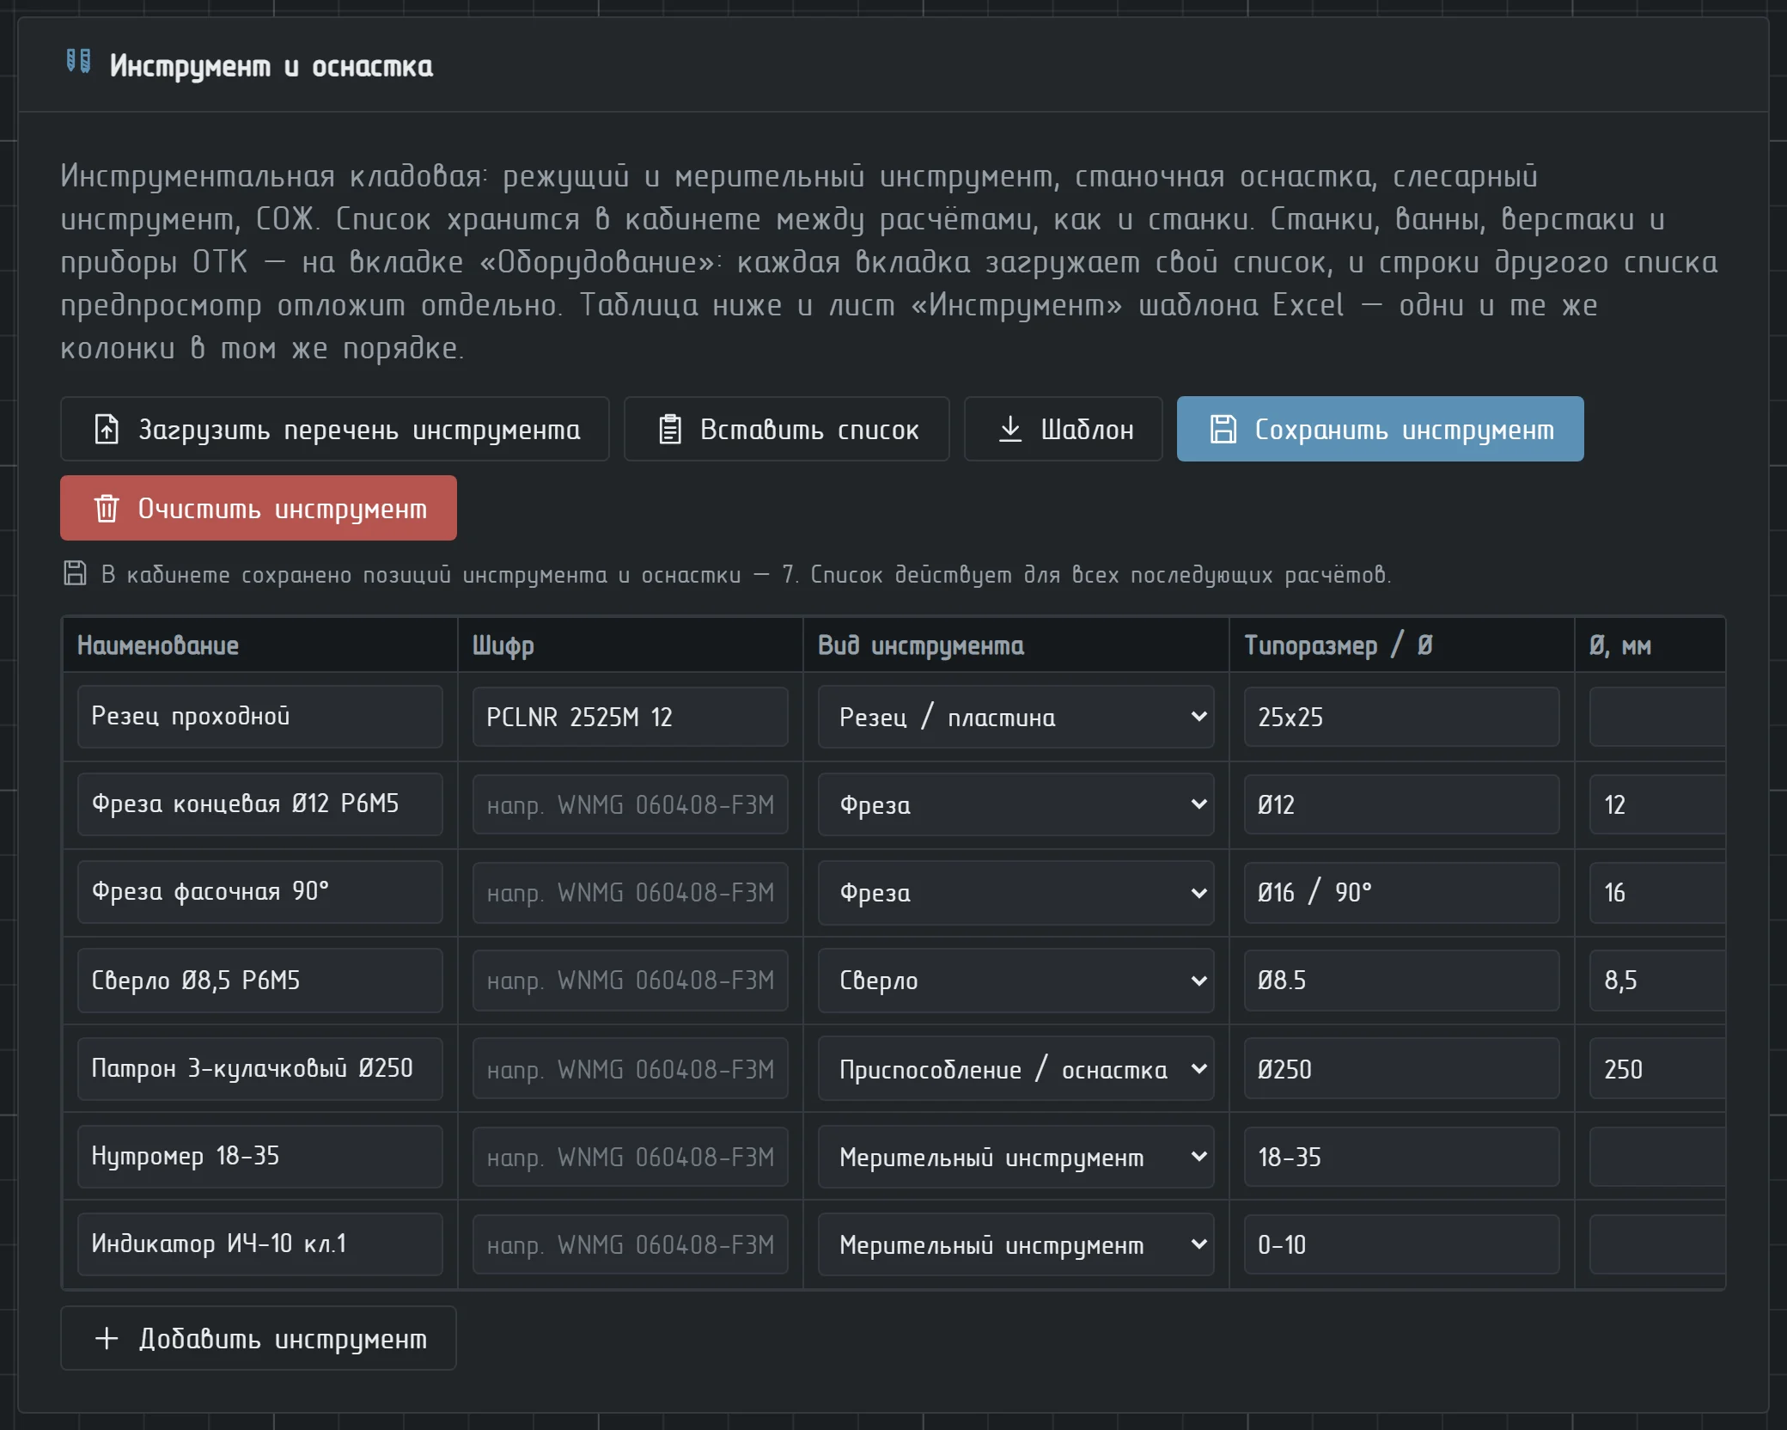Viewport: 1787px width, 1430px height.
Task: Click the Ø, мм column header
Action: point(1650,645)
